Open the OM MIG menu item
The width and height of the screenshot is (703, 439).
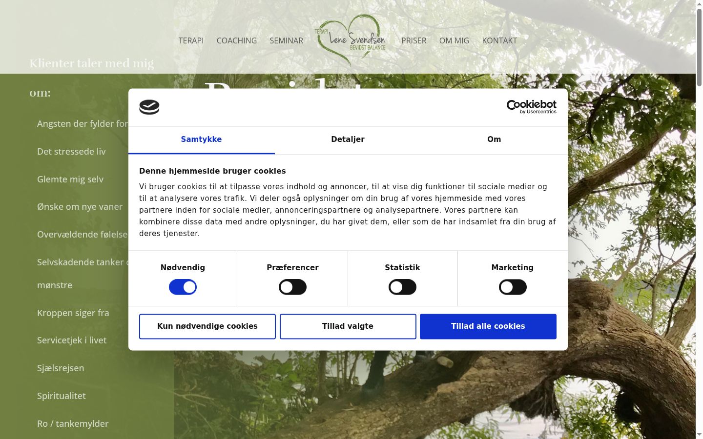454,40
